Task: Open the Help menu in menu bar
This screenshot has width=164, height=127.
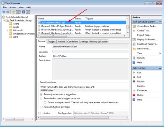Action: point(29,7)
